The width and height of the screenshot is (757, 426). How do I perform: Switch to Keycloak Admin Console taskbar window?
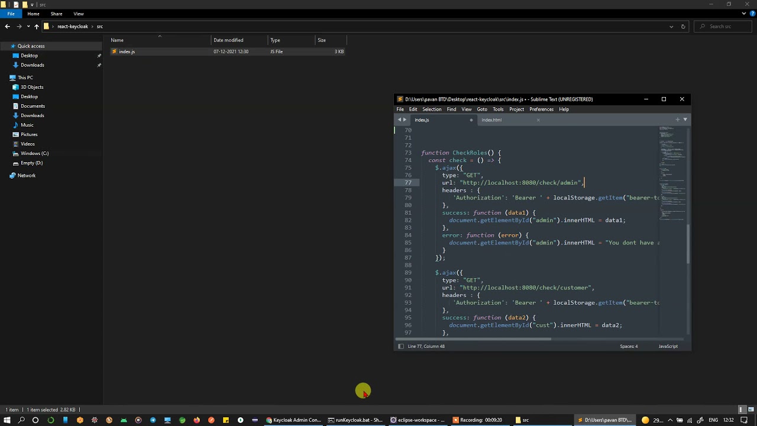click(x=293, y=420)
